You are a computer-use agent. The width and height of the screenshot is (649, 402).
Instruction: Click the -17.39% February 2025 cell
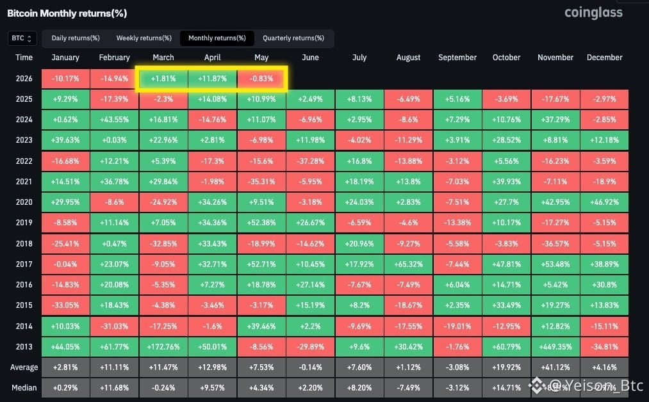tap(114, 99)
